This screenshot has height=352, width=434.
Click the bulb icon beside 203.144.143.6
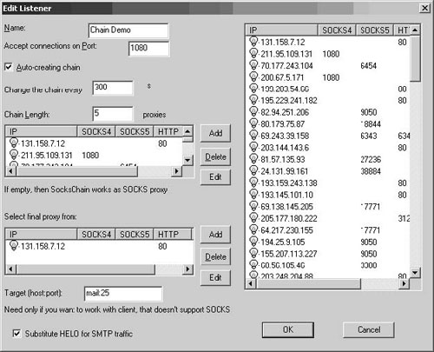click(253, 147)
